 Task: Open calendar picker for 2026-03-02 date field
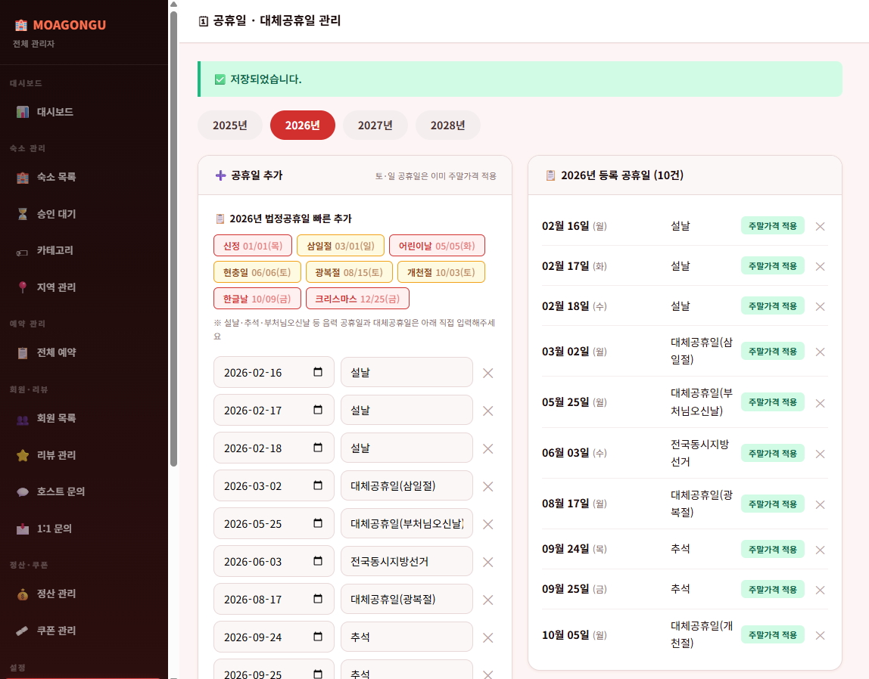318,485
